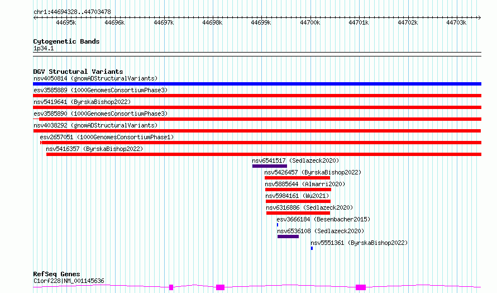The height and width of the screenshot is (293, 497).
Task: Open nsv6316886 Sedlazeck2020 label
Action: 309,207
